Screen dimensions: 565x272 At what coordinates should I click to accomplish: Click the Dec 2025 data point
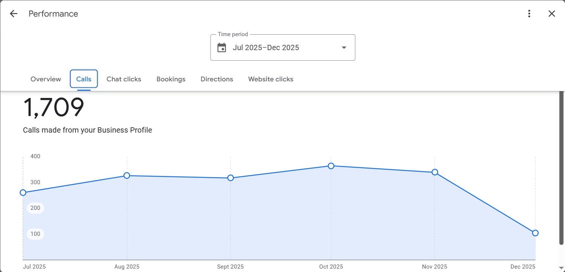[535, 233]
